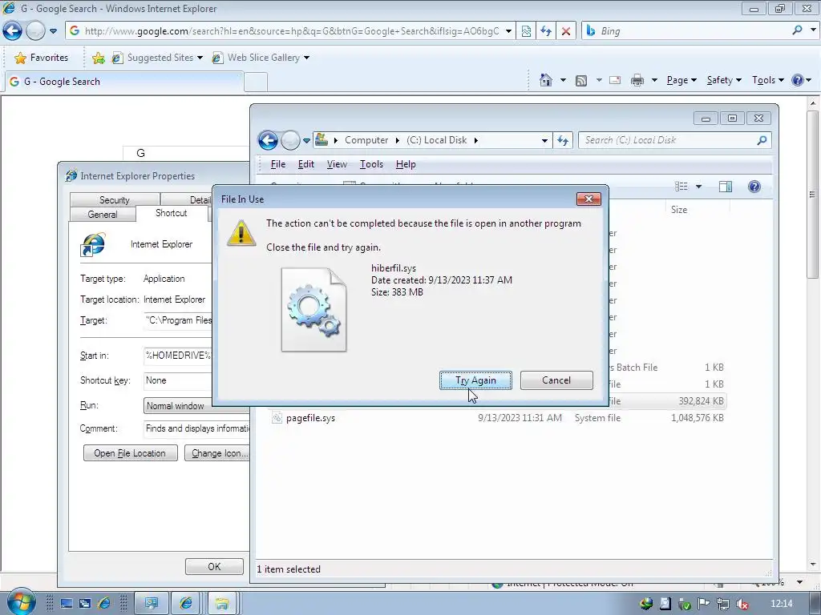Expand the Print options dropdown arrow

(x=654, y=80)
